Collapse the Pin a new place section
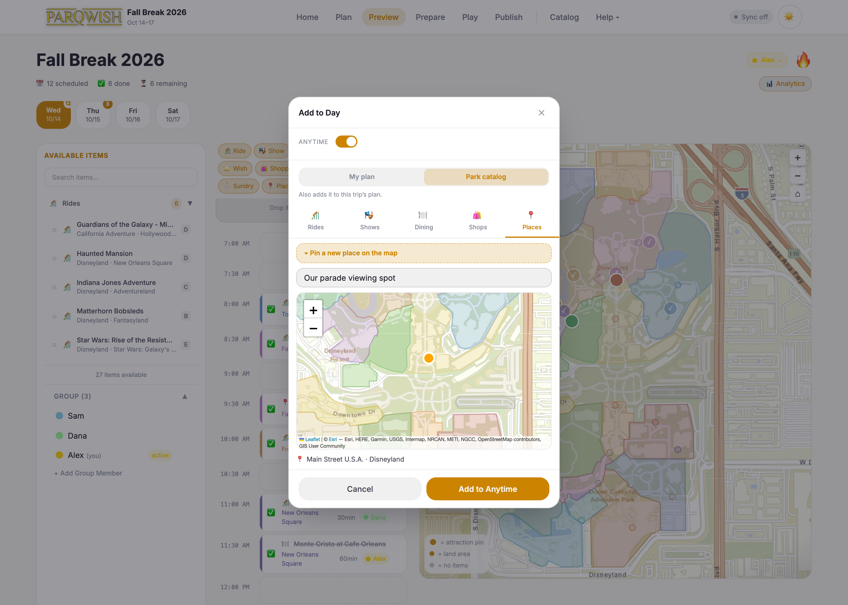The height and width of the screenshot is (605, 848). 424,253
